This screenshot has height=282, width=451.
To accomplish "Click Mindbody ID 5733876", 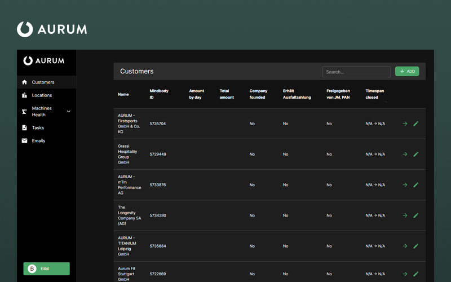I will click(158, 185).
